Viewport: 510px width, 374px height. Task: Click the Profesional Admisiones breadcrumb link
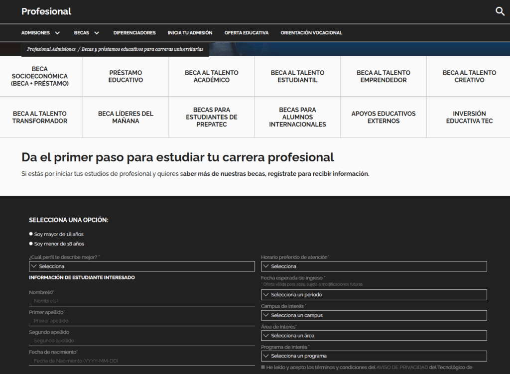click(x=51, y=49)
